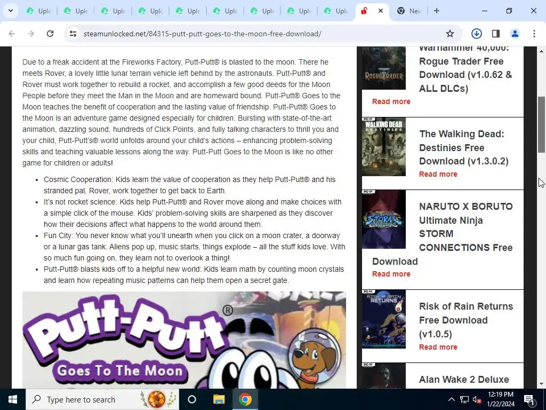
Task: Click the Chrome icon in the taskbar
Action: click(245, 399)
